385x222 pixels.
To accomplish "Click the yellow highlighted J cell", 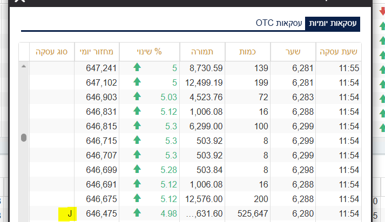I will point(69,213).
